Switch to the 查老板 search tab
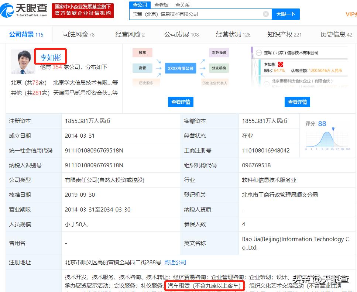Viewport: 357px width, 292px height. [161, 4]
